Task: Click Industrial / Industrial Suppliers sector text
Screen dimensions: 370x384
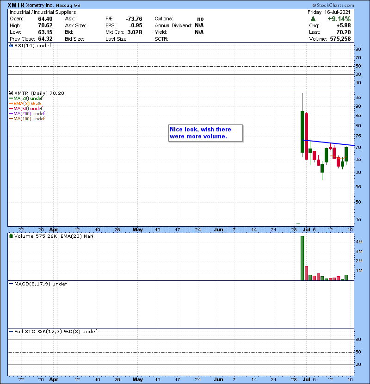Action: pyautogui.click(x=43, y=12)
